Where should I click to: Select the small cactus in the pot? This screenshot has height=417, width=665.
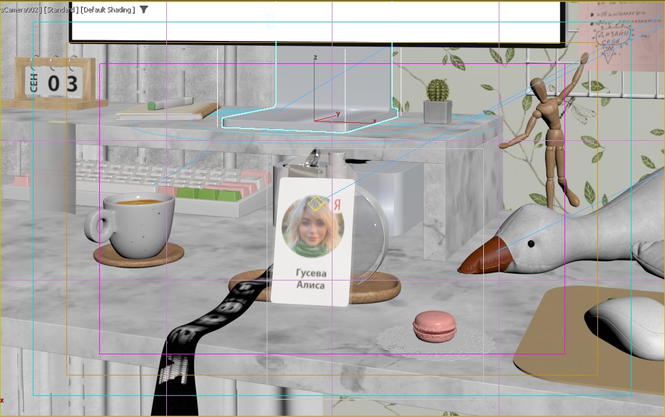(x=438, y=92)
